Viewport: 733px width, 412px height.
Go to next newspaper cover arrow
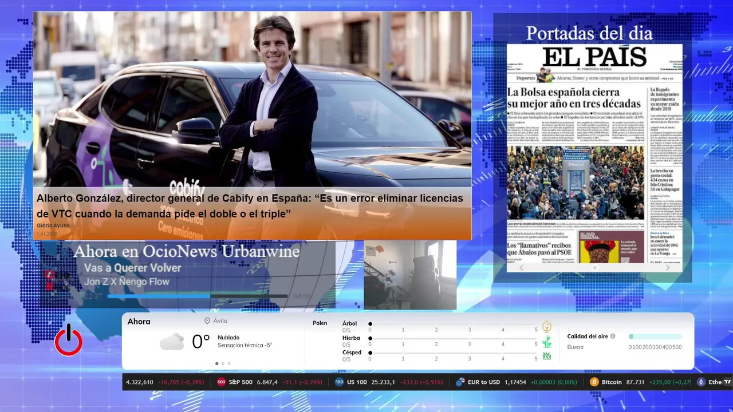668,267
